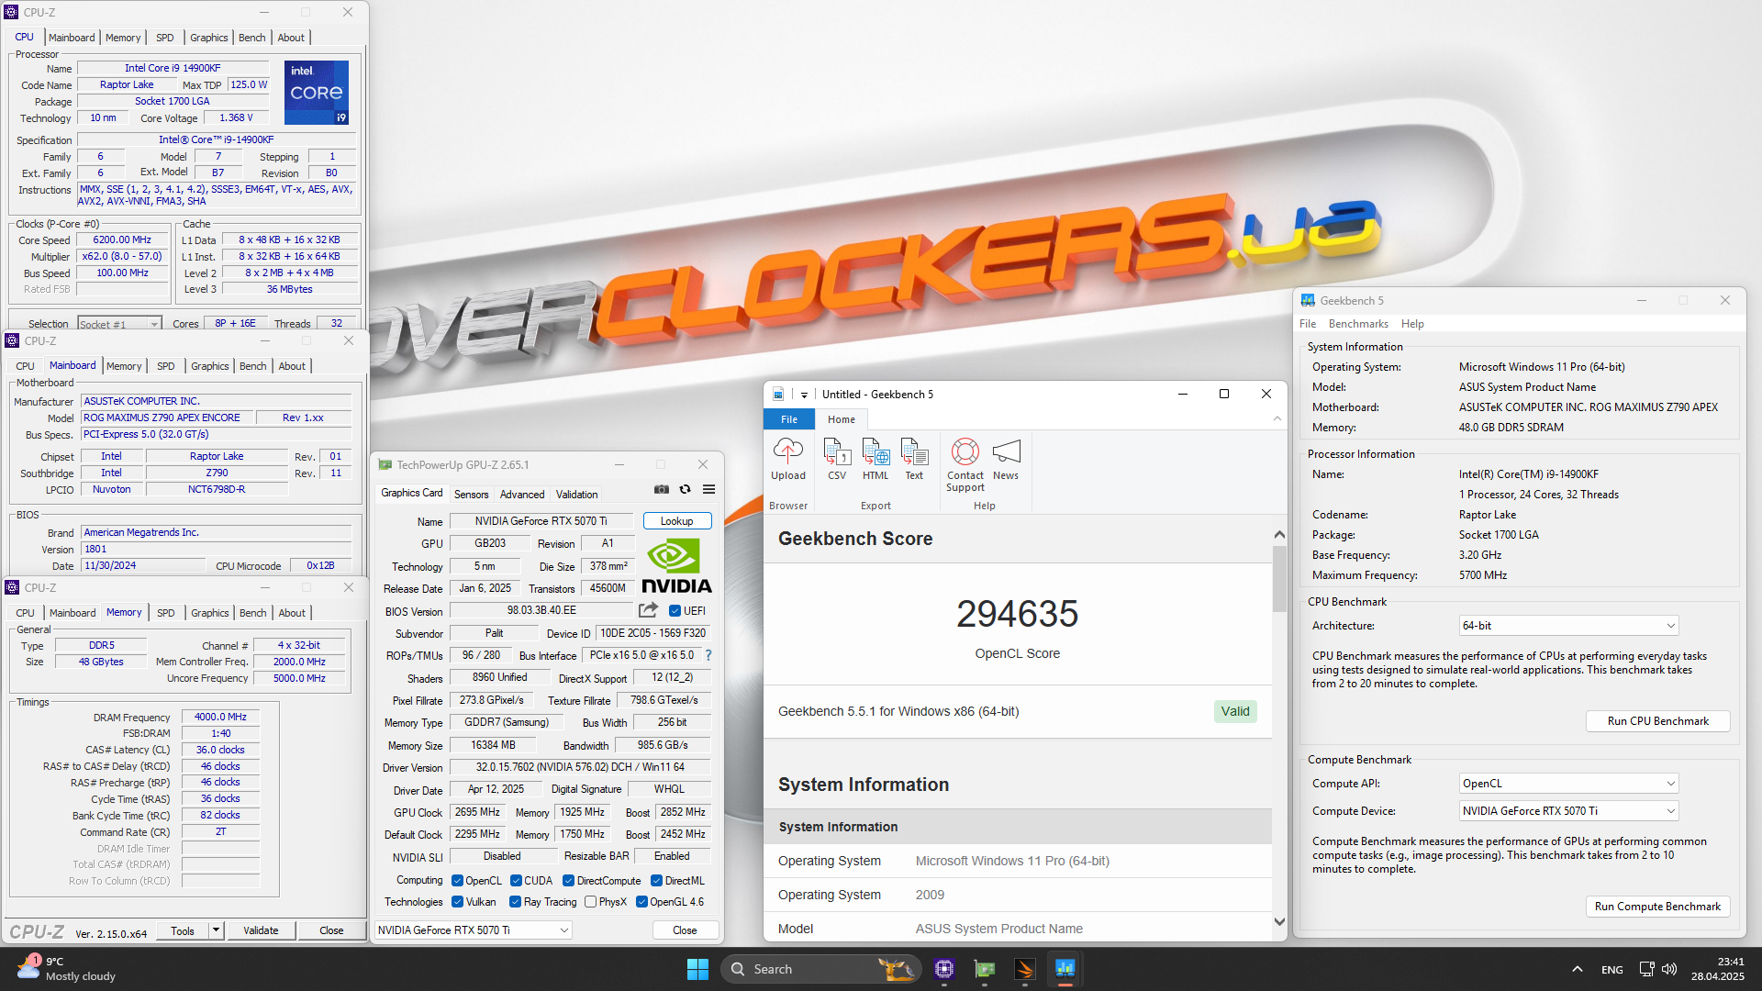Image resolution: width=1762 pixels, height=991 pixels.
Task: Click the network icon in system tray
Action: [x=1646, y=969]
